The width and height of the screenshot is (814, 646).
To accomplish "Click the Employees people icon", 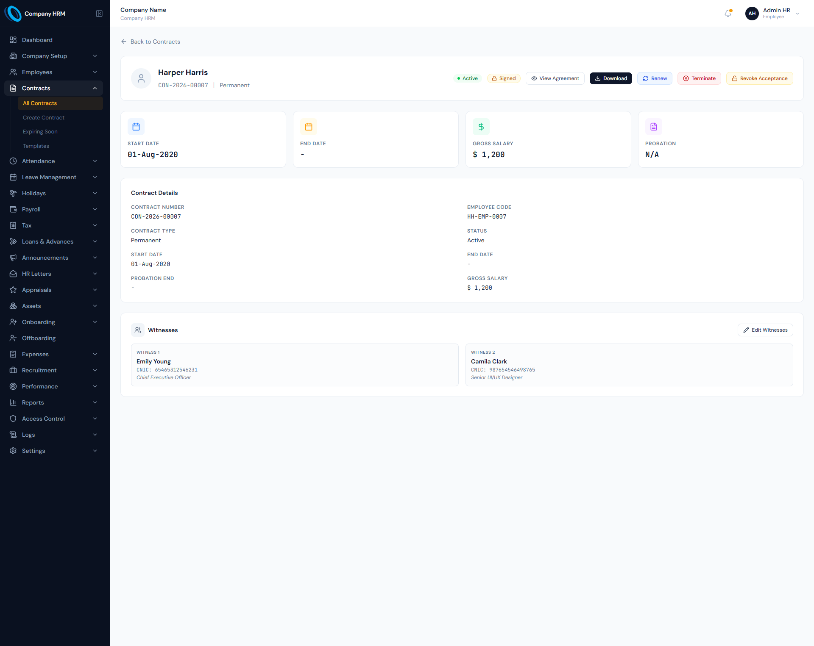I will (x=13, y=72).
